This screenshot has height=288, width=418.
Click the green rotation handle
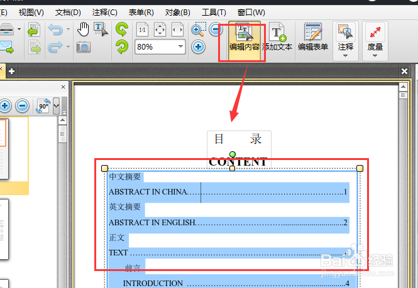[x=233, y=154]
